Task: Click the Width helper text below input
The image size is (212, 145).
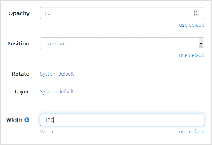Action: [x=47, y=132]
